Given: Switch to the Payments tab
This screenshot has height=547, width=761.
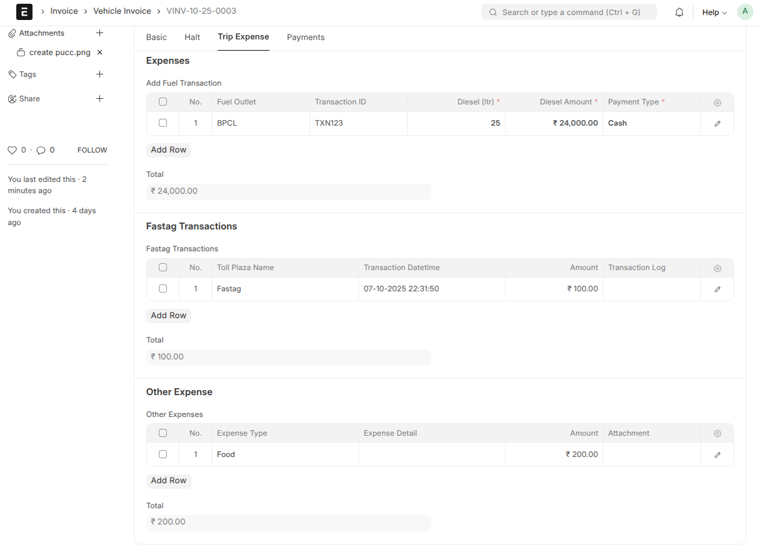Looking at the screenshot, I should (x=305, y=38).
